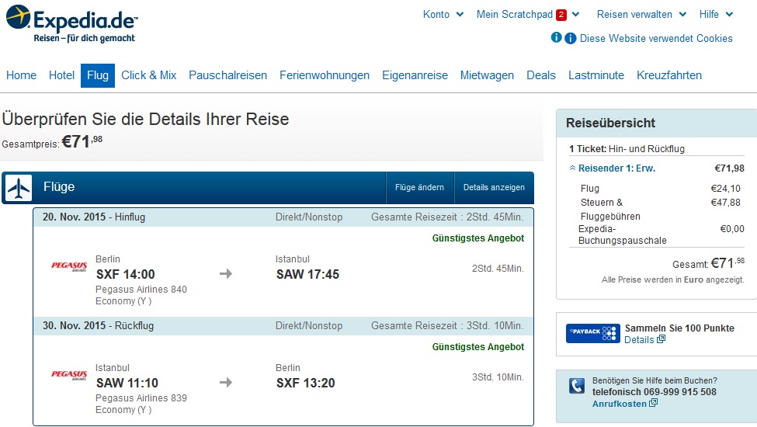Screen dimensions: 757x427
Task: Switch to the Lastminute tab
Action: coord(596,75)
